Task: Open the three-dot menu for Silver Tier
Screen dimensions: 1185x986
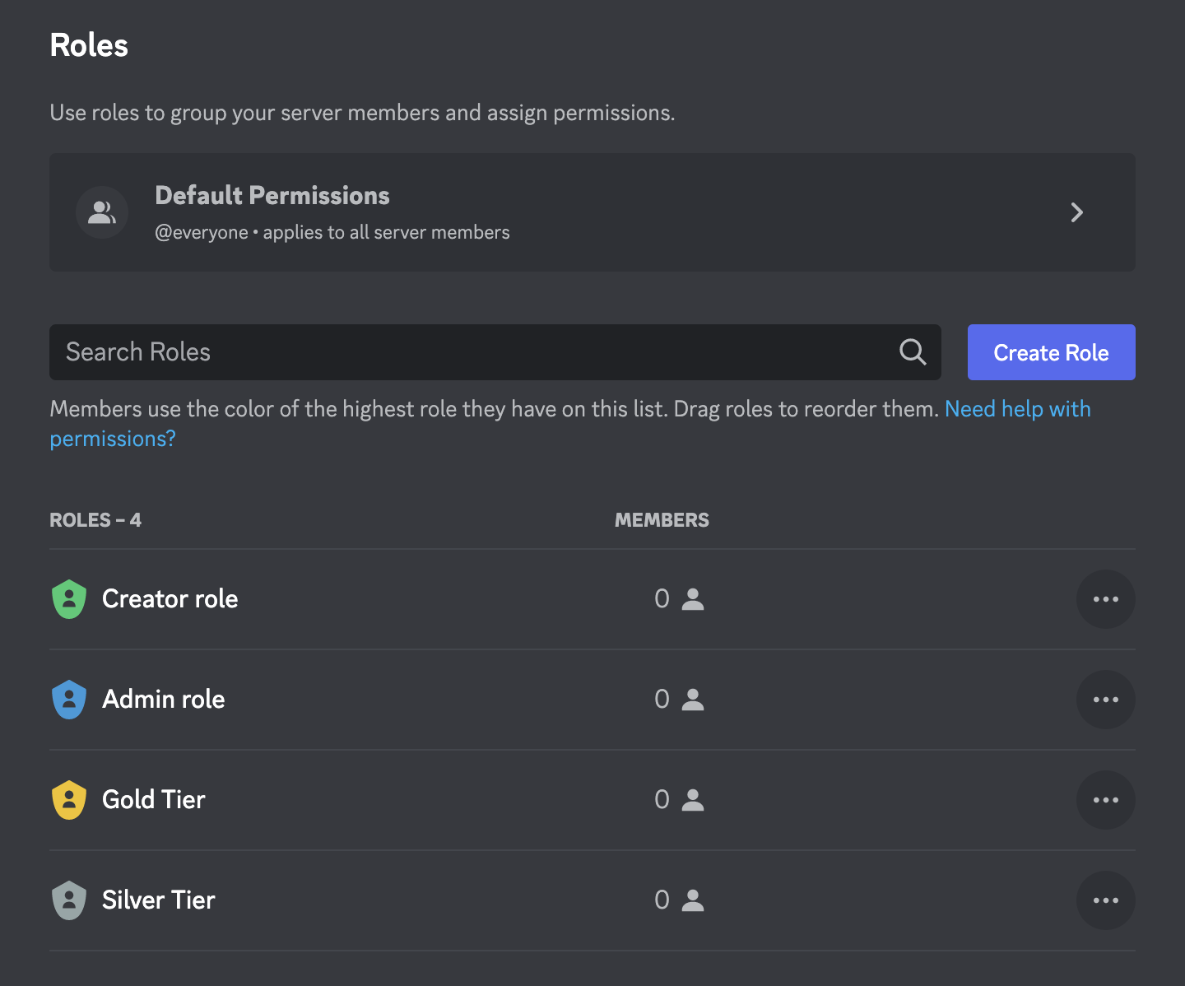Action: click(x=1106, y=900)
